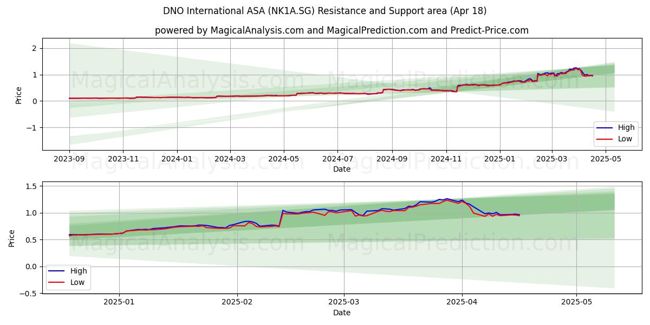Click the '−1' price tick on top chart

(31, 128)
